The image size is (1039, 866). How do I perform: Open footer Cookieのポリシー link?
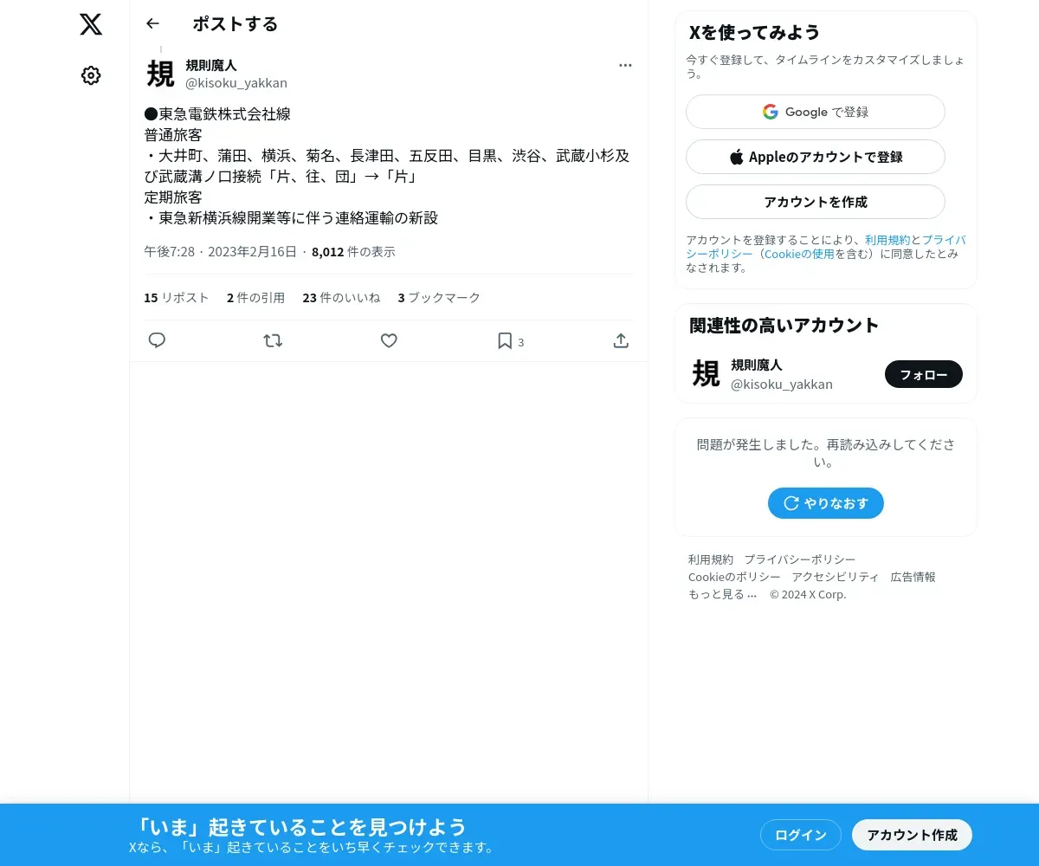coord(734,577)
